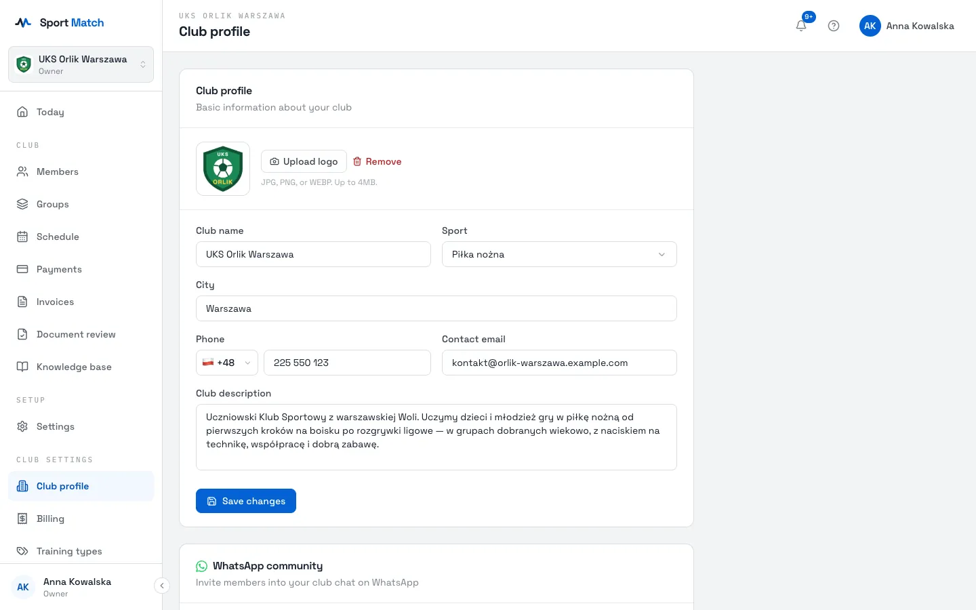Open the Sport dropdown
Viewport: 976px width, 610px height.
click(559, 254)
